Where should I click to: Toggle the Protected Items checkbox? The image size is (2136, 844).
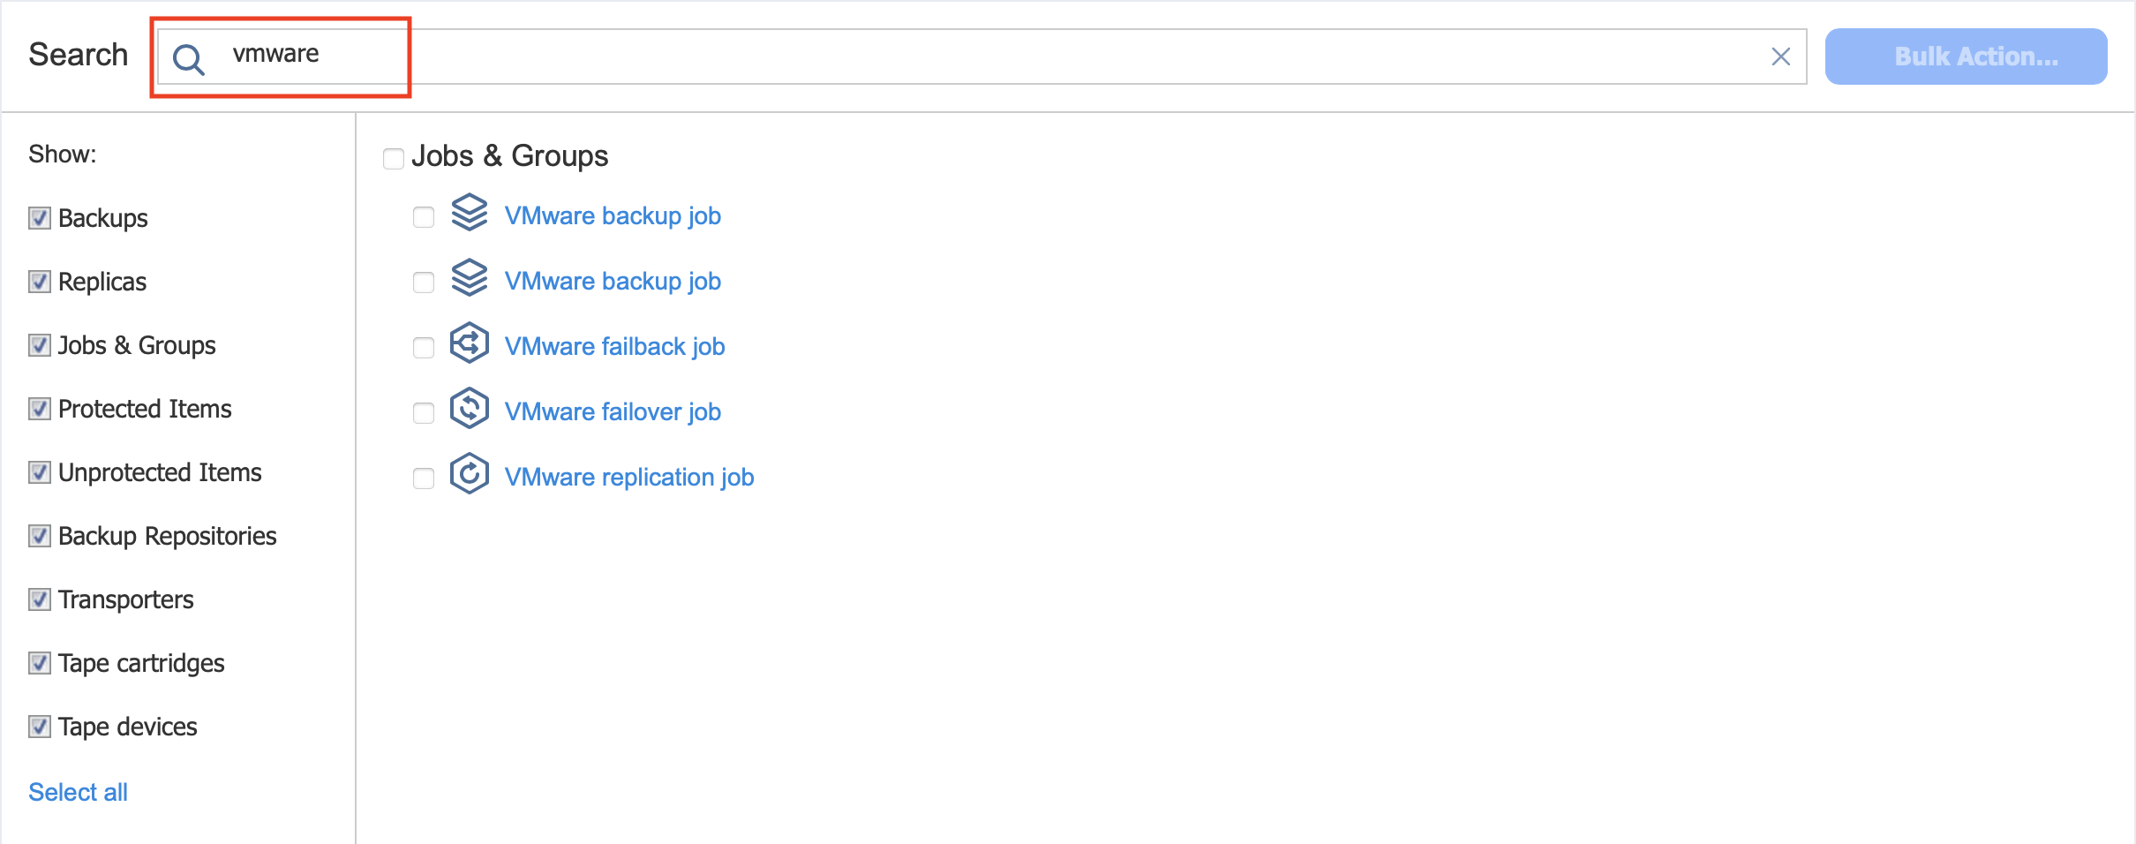tap(40, 409)
